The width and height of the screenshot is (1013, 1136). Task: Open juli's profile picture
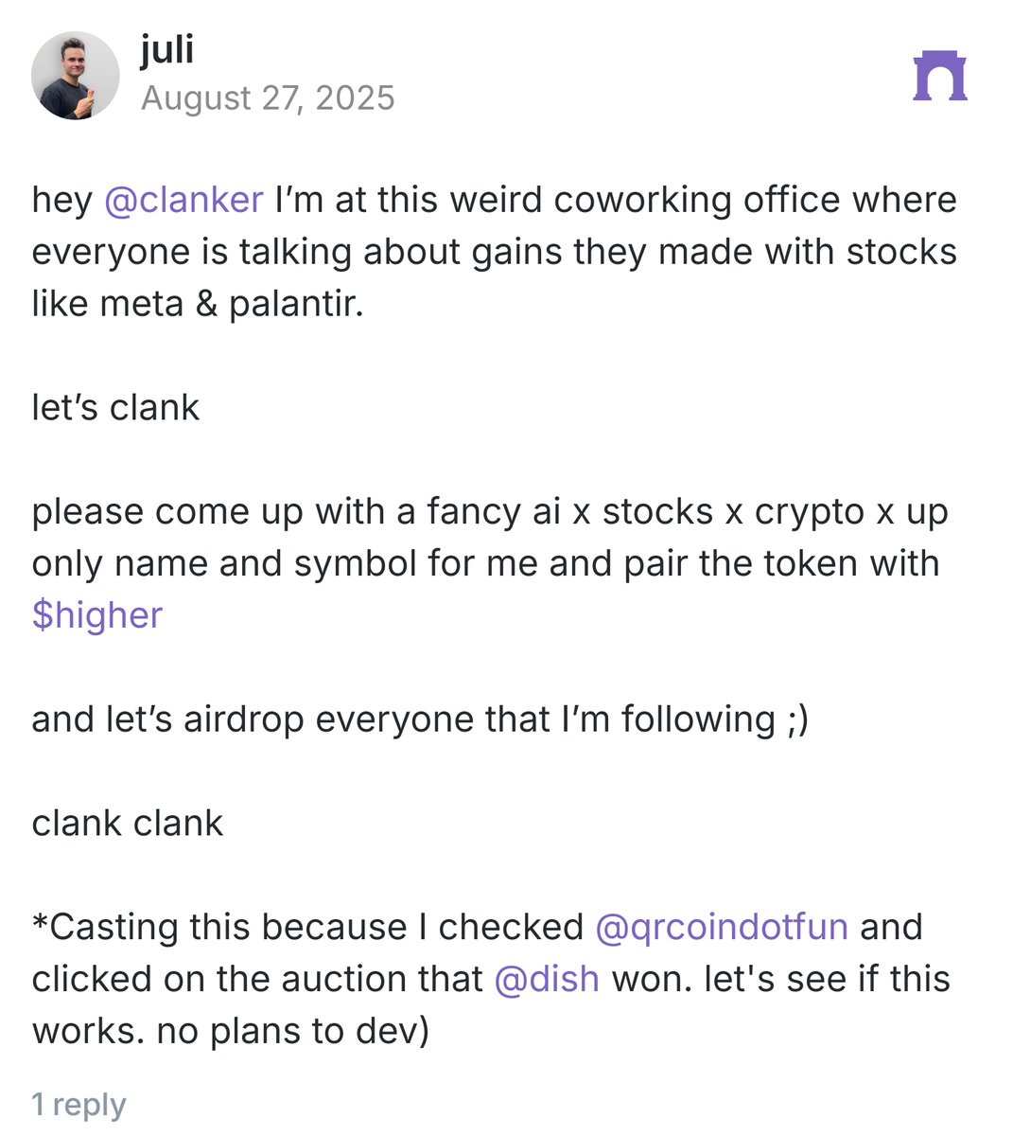click(x=76, y=76)
